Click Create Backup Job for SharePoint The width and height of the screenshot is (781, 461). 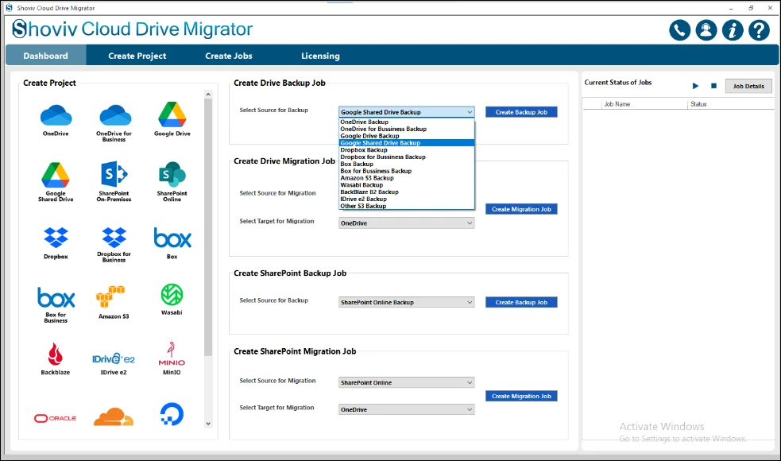point(521,302)
